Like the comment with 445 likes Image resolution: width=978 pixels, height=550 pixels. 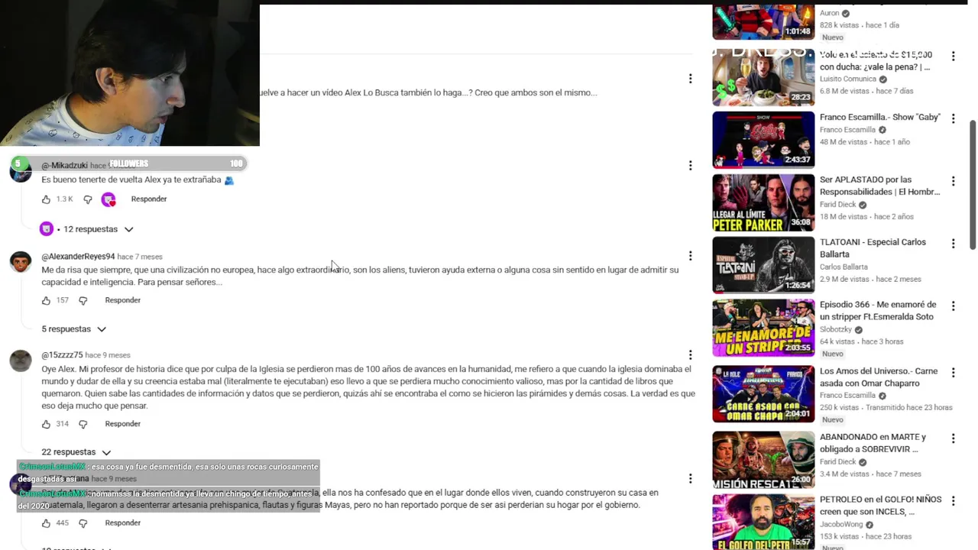click(46, 523)
